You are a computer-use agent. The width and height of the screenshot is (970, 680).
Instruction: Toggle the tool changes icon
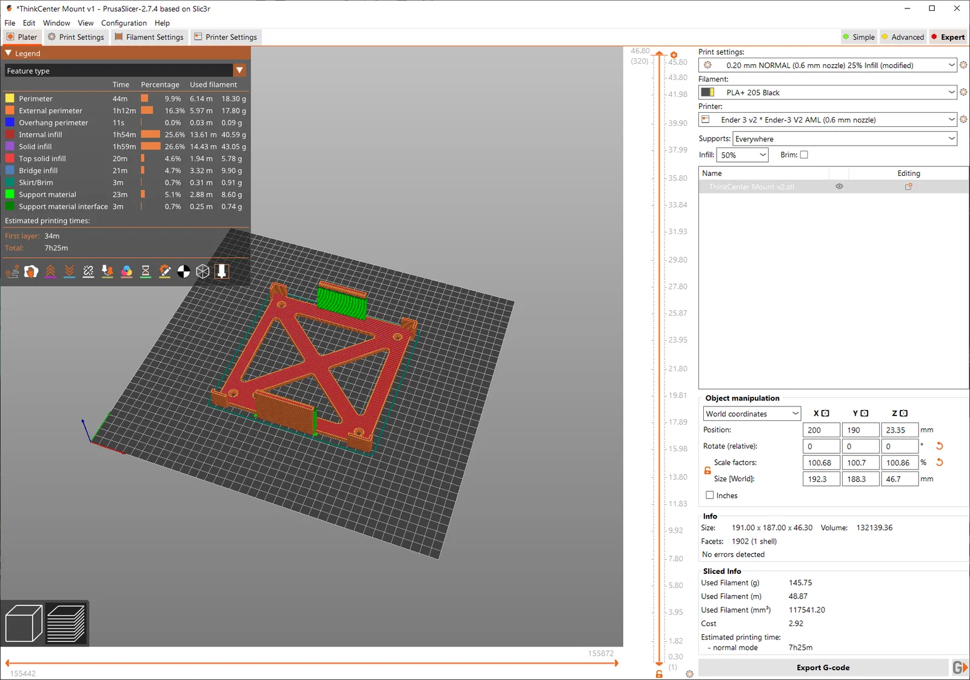(107, 272)
